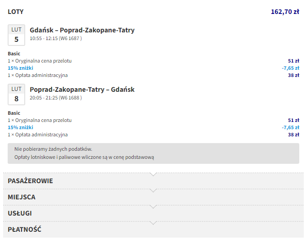Click the total price 162,70 zł
306x243 pixels.
(285, 12)
